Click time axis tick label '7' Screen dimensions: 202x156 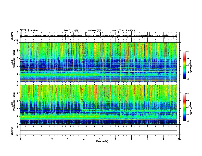coord(132,139)
